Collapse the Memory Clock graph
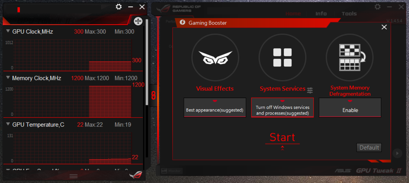 (8, 78)
